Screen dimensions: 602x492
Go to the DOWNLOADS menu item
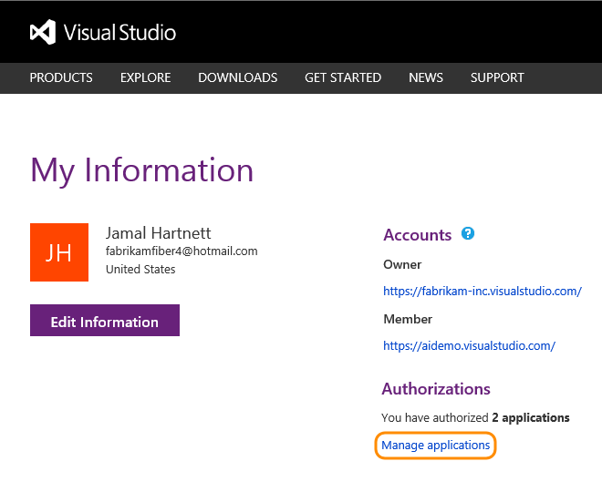[x=237, y=77]
